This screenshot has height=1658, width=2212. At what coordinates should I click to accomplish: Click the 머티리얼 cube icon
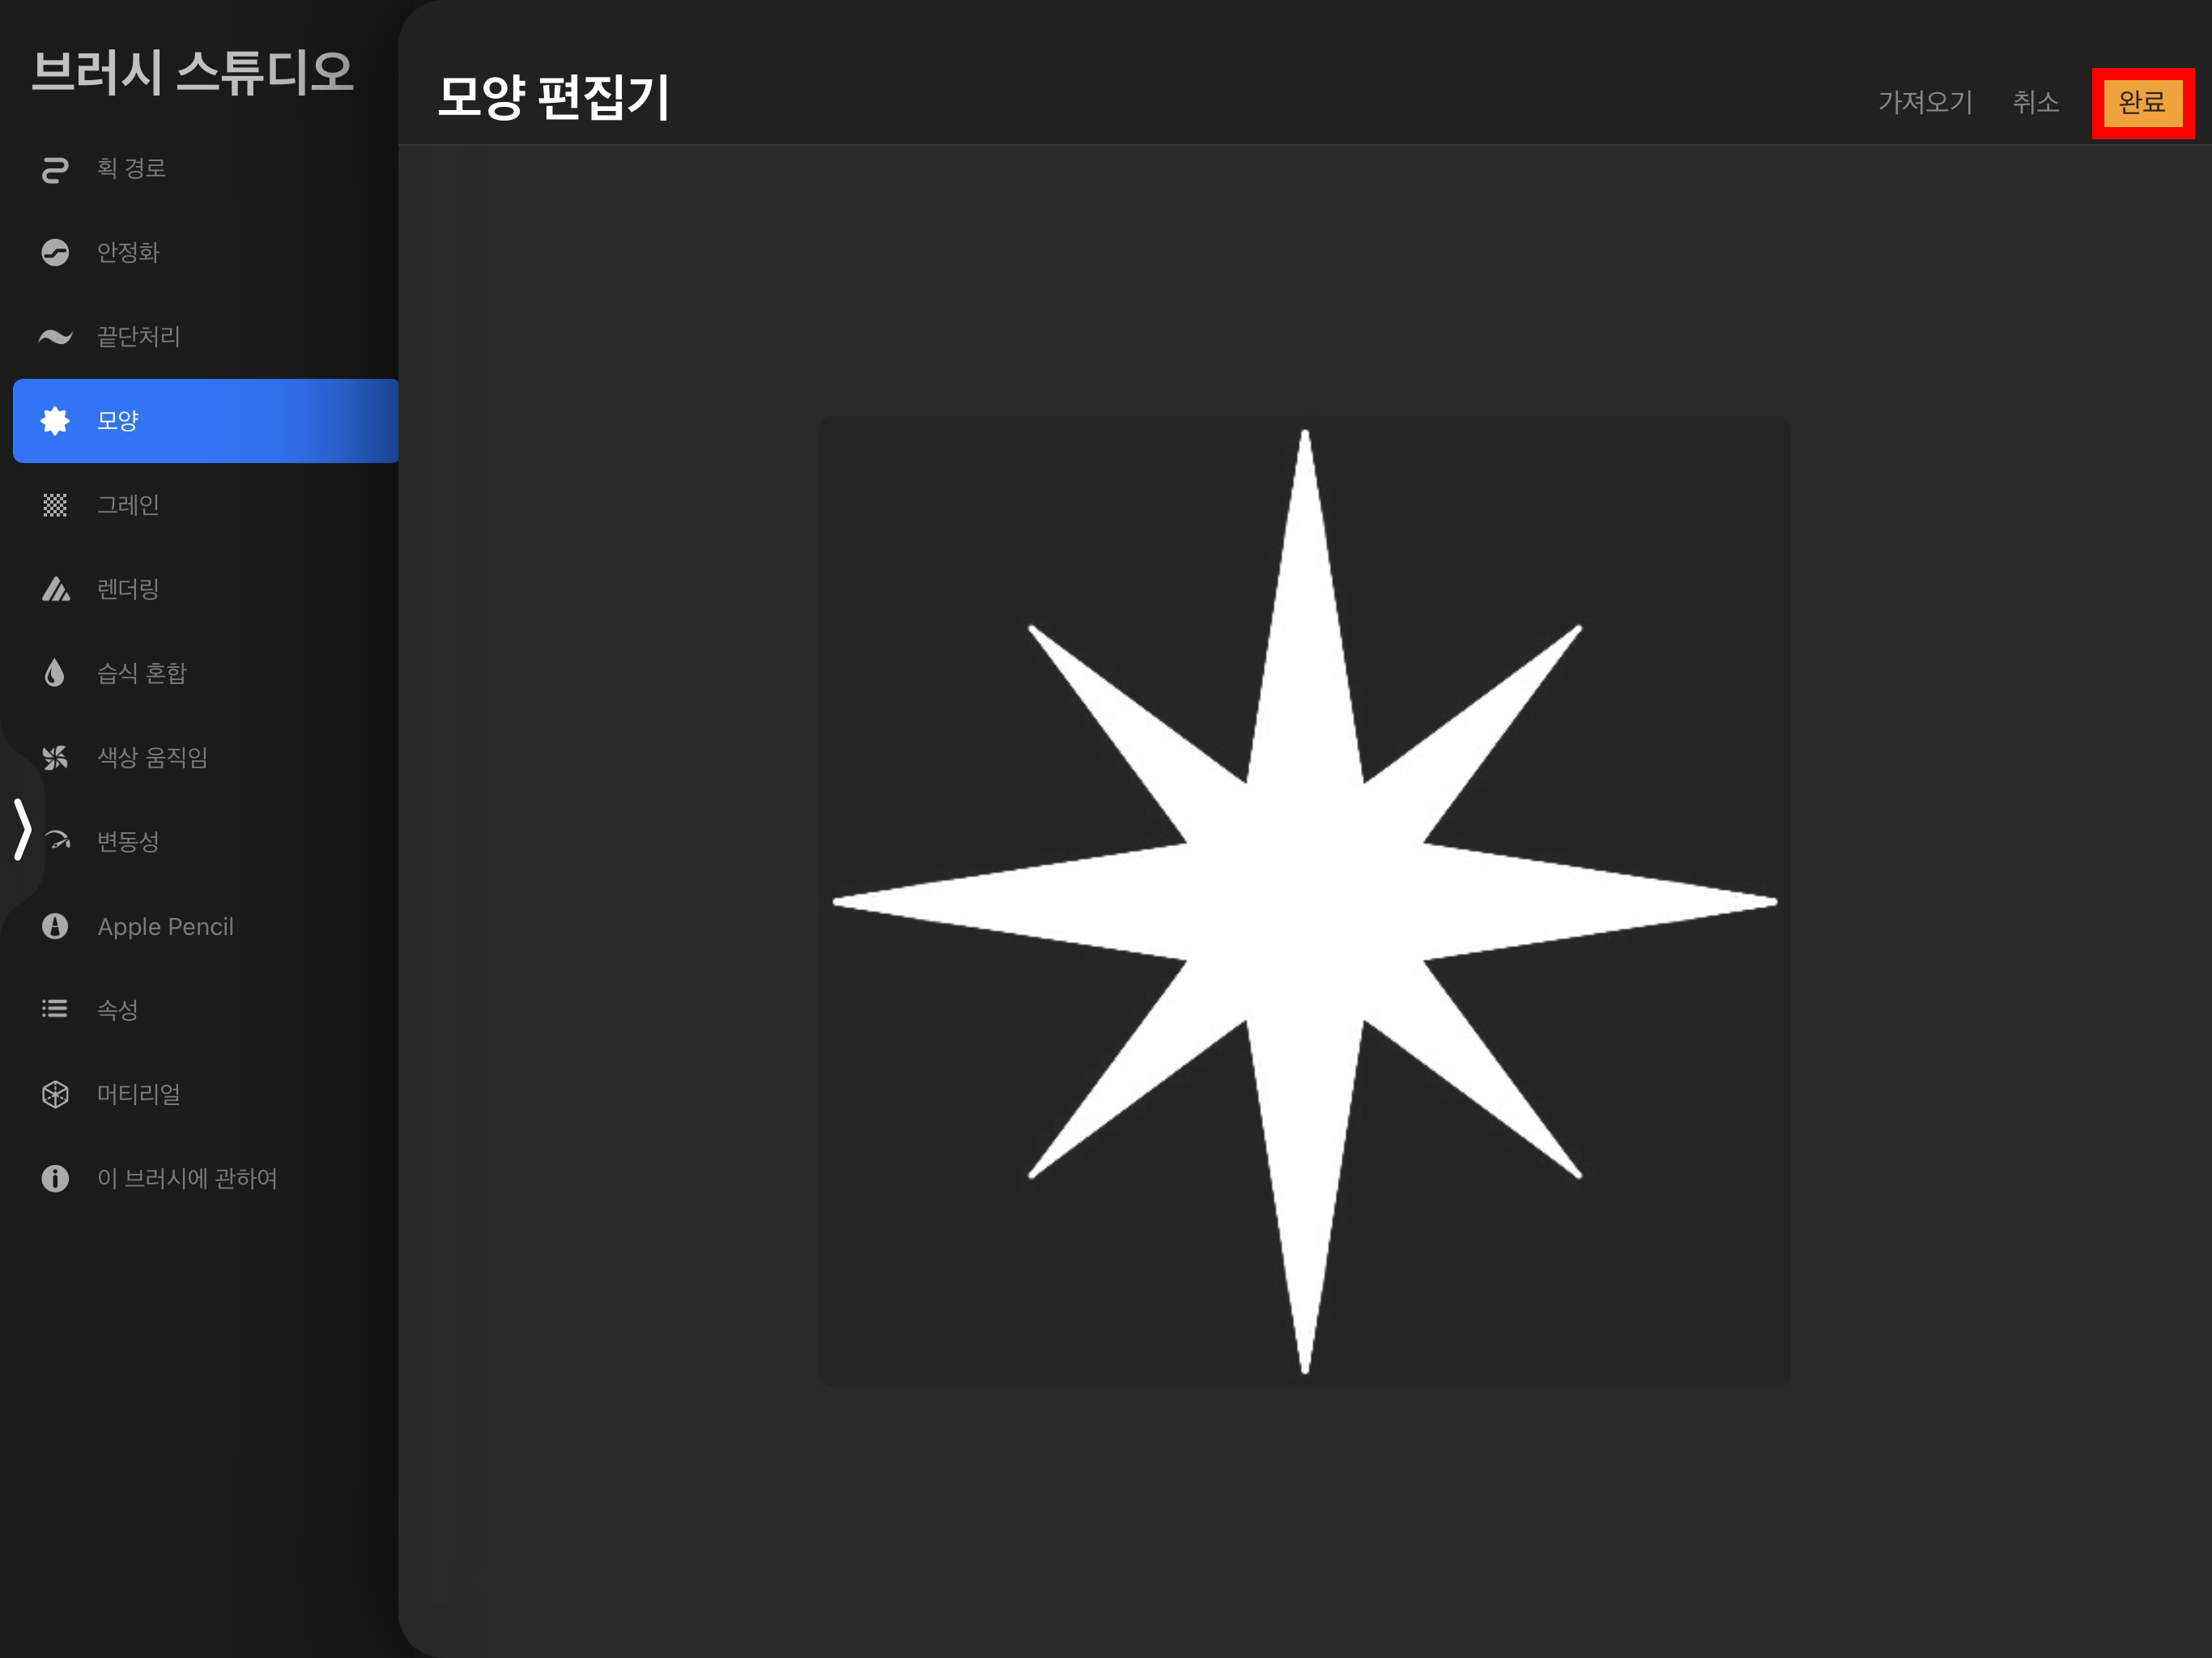55,1094
